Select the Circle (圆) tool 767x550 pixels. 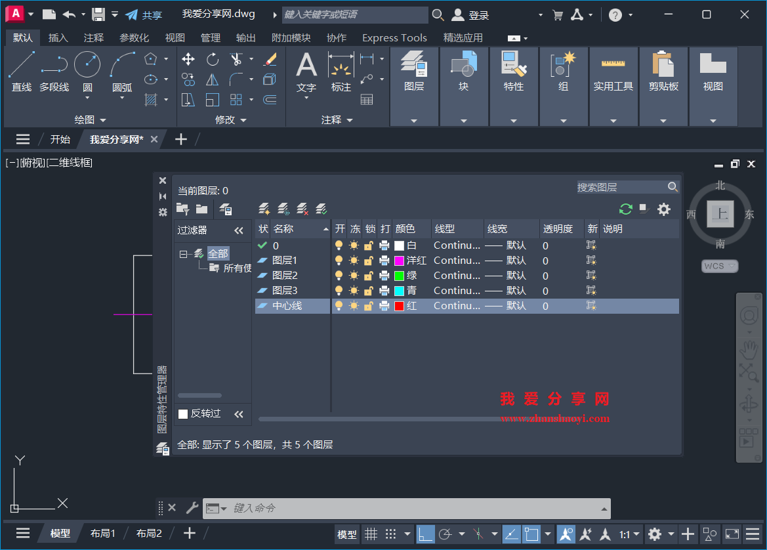point(87,72)
